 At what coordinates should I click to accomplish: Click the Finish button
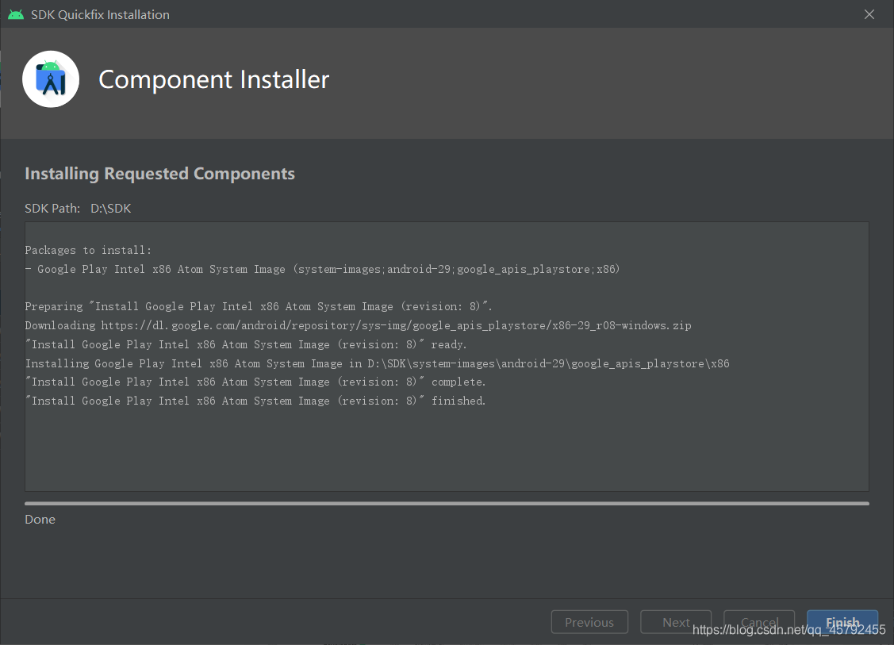[x=842, y=622]
